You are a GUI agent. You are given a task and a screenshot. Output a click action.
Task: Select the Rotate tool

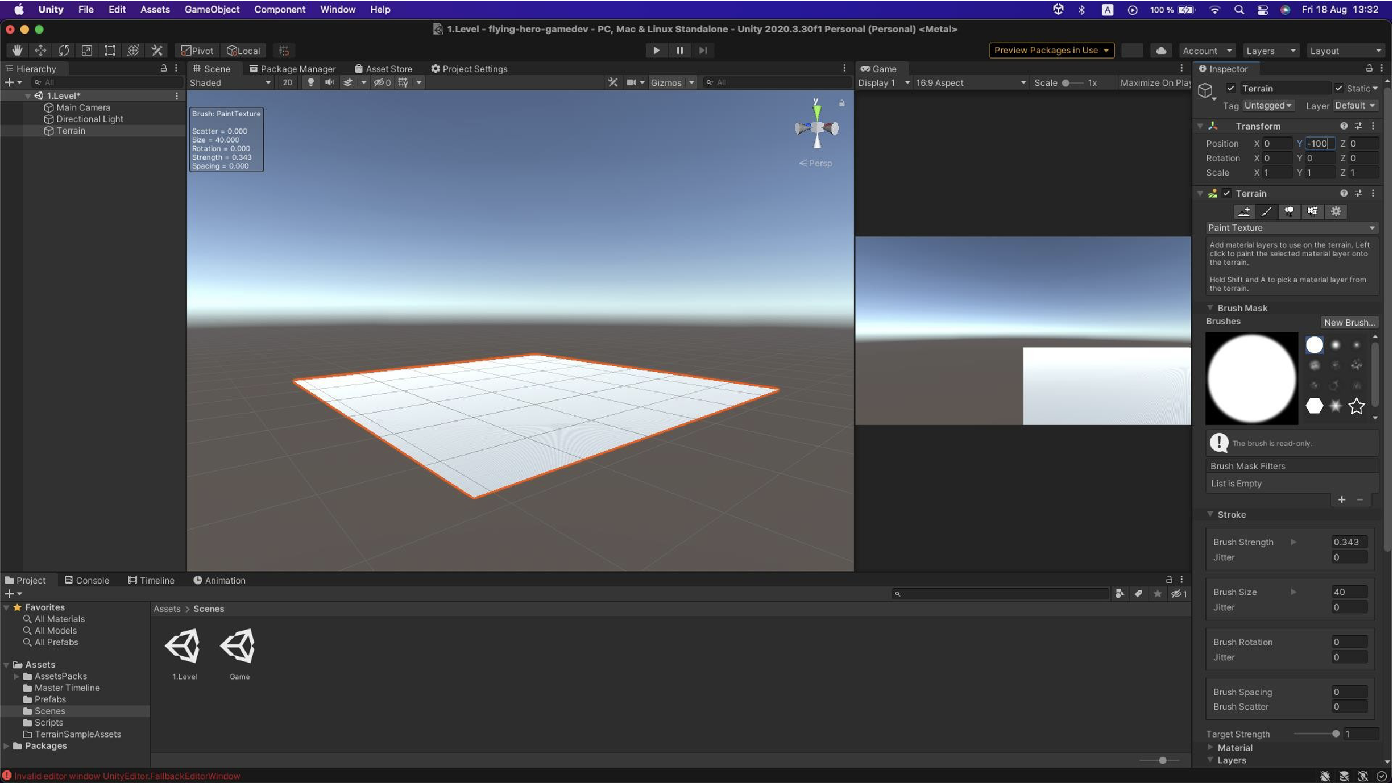click(x=64, y=51)
